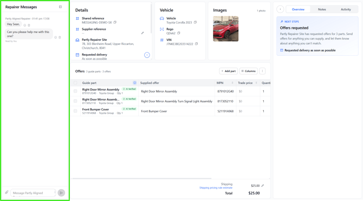Image resolution: width=363 pixels, height=201 pixels.
Task: Edit the supplier reference with pencil icon
Action: tap(142, 33)
